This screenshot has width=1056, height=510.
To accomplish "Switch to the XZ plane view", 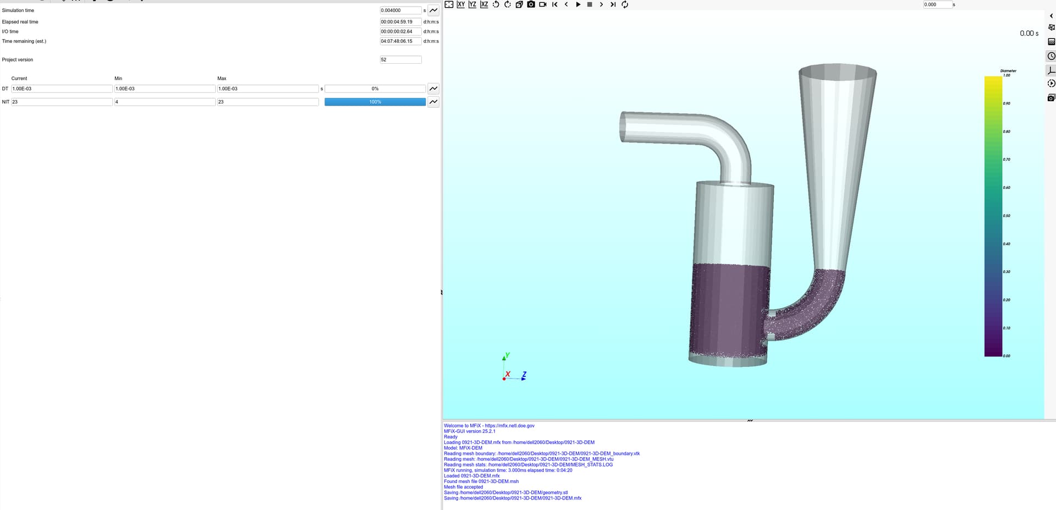I will (x=484, y=4).
